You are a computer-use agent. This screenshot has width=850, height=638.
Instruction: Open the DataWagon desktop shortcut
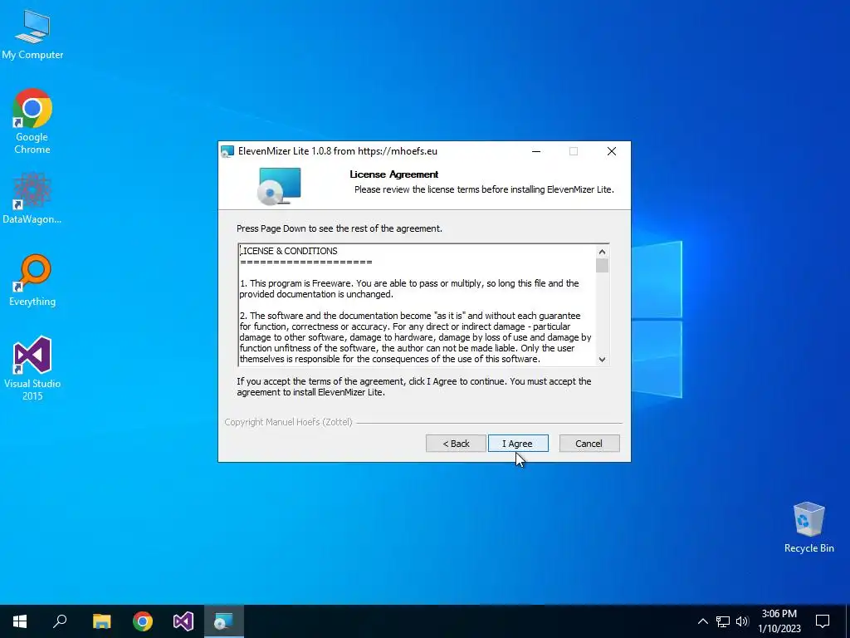32,198
